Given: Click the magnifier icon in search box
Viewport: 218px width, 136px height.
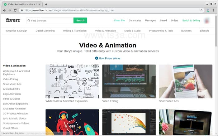Looking at the screenshot, I should 29,21.
